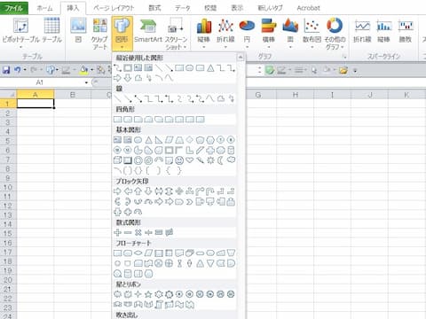Pick the triangle in recently used shapes
This screenshot has width=426, height=319.
click(x=210, y=68)
